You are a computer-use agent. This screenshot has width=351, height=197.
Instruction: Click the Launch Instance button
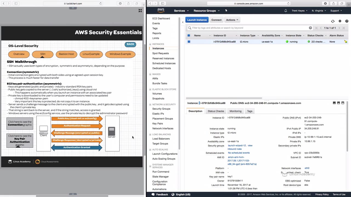(197, 20)
